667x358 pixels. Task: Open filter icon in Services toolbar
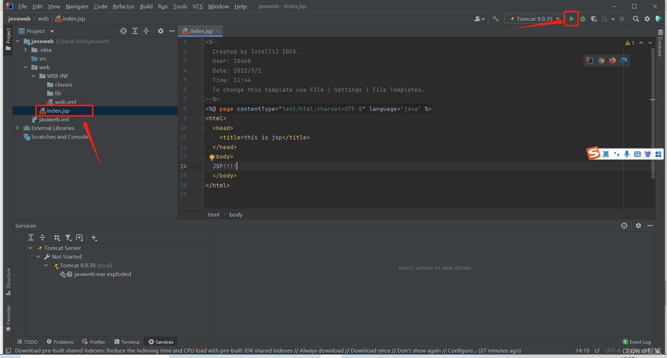[x=68, y=237]
